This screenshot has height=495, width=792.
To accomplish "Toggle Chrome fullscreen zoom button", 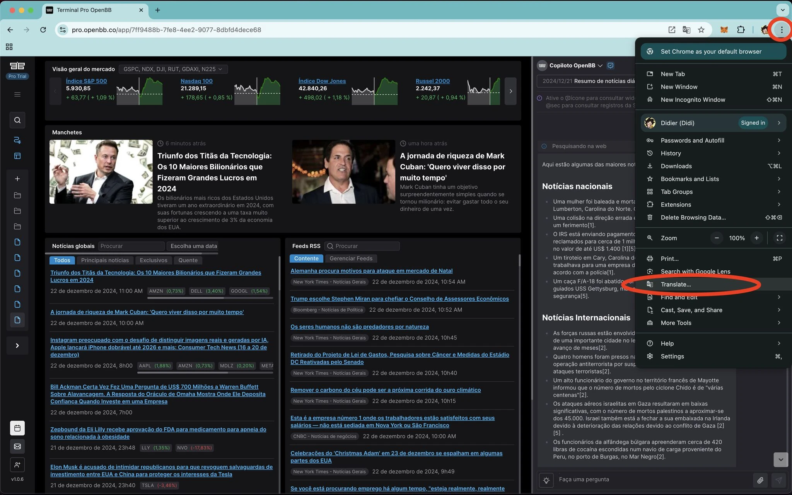I will click(x=779, y=238).
